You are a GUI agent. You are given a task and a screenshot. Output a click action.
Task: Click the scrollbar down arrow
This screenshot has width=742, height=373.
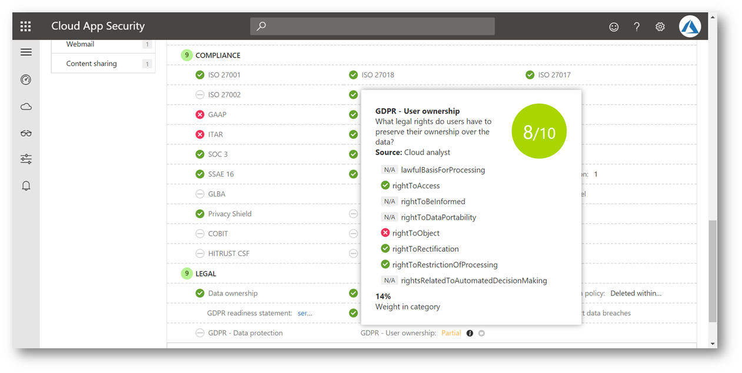(x=713, y=344)
